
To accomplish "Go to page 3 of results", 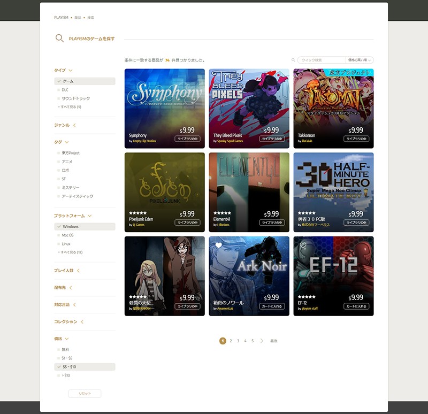I will 238,341.
